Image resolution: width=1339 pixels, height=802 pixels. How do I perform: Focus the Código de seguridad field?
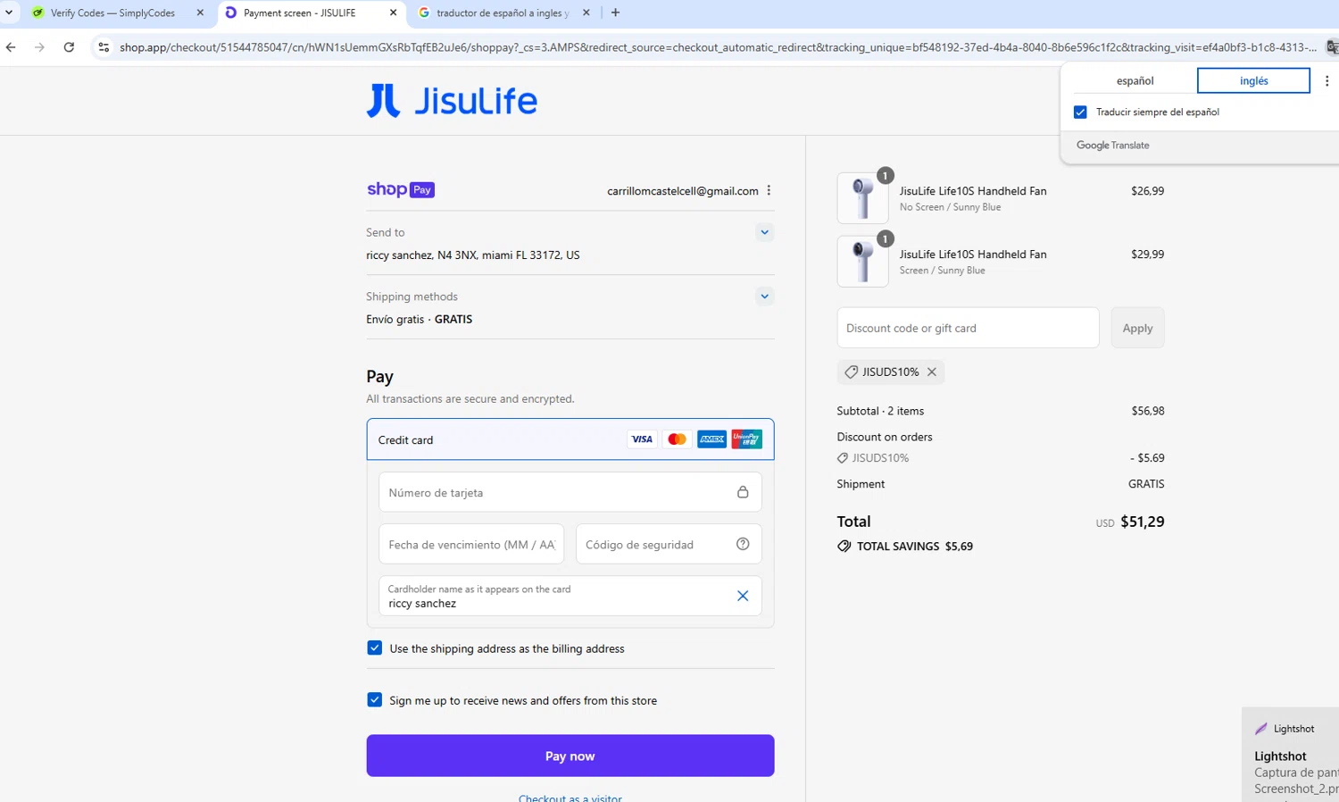coord(669,544)
